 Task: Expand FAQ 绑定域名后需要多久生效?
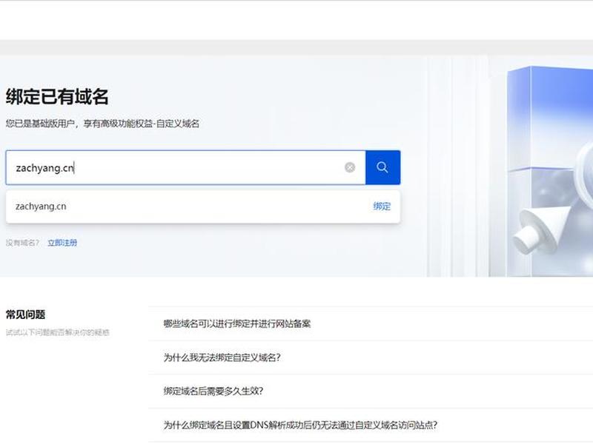coord(213,391)
